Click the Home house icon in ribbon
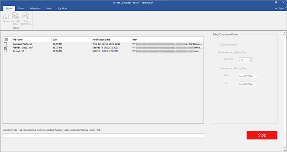The width and height of the screenshot is (287, 152). point(6,16)
